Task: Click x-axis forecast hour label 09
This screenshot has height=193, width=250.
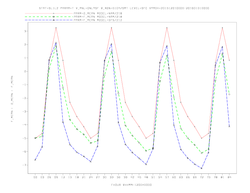Action: coord(56,177)
